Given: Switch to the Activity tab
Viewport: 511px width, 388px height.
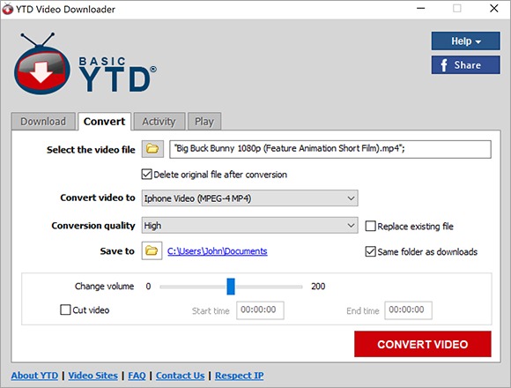Looking at the screenshot, I should pyautogui.click(x=159, y=122).
